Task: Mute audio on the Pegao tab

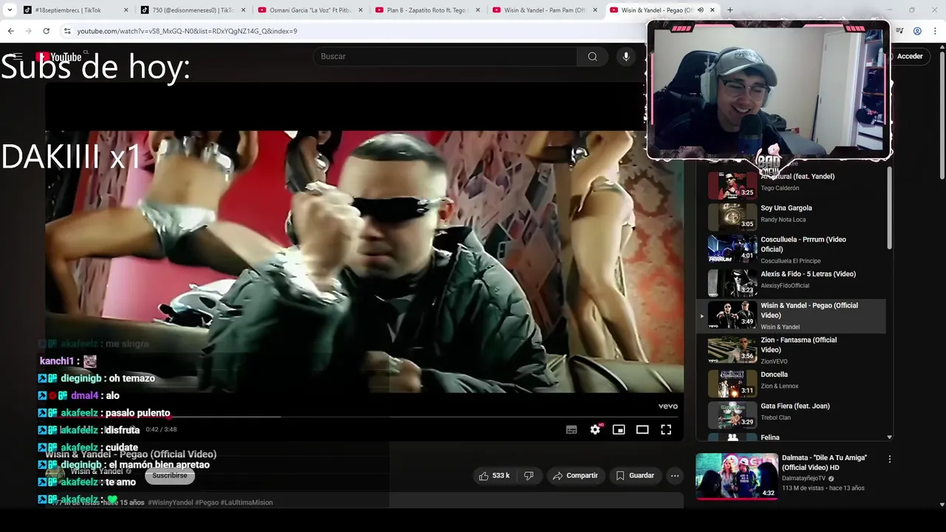Action: pyautogui.click(x=701, y=10)
